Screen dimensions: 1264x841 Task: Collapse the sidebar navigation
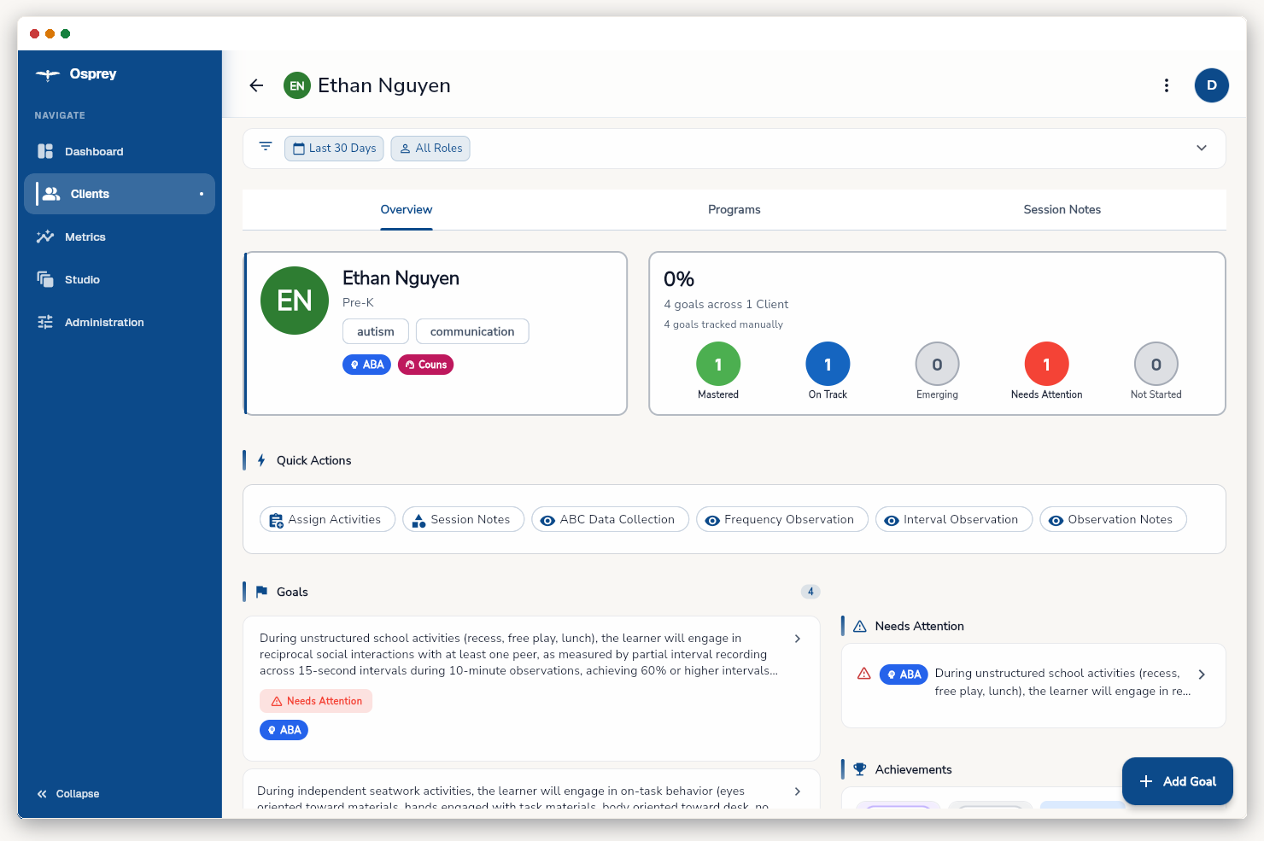[x=68, y=794]
